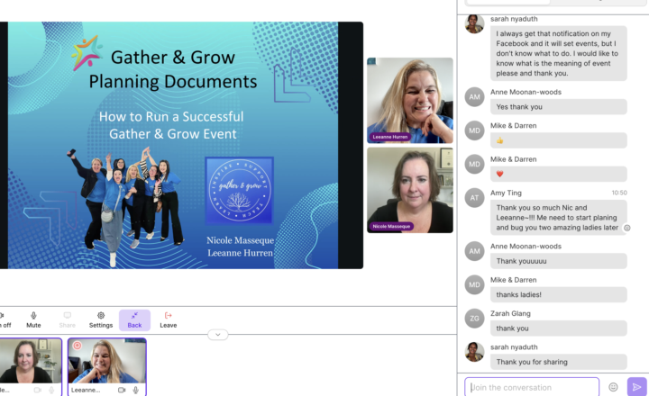
Task: Click the thumbs-up emoji message
Action: tap(558, 140)
